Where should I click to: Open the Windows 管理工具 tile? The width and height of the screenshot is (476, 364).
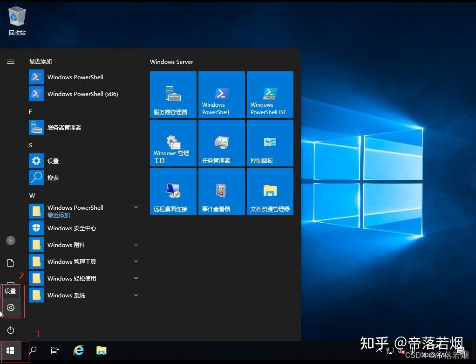(x=173, y=143)
